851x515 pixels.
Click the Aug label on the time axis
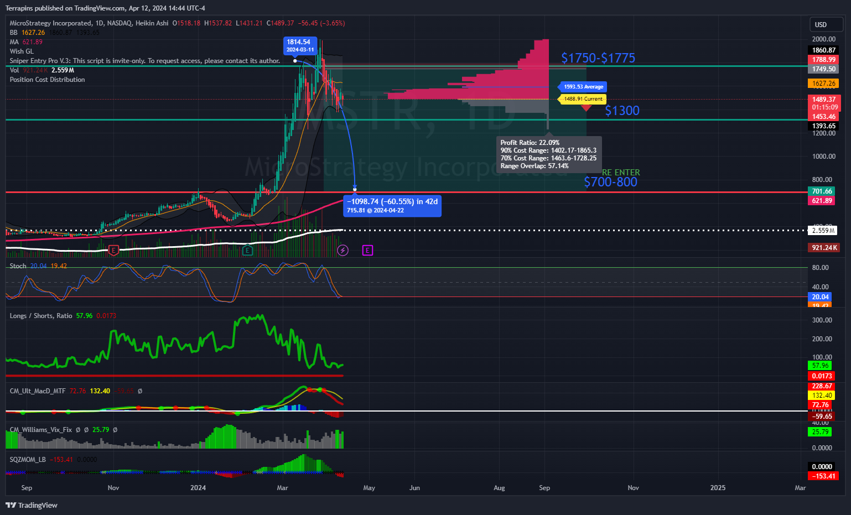pos(499,488)
